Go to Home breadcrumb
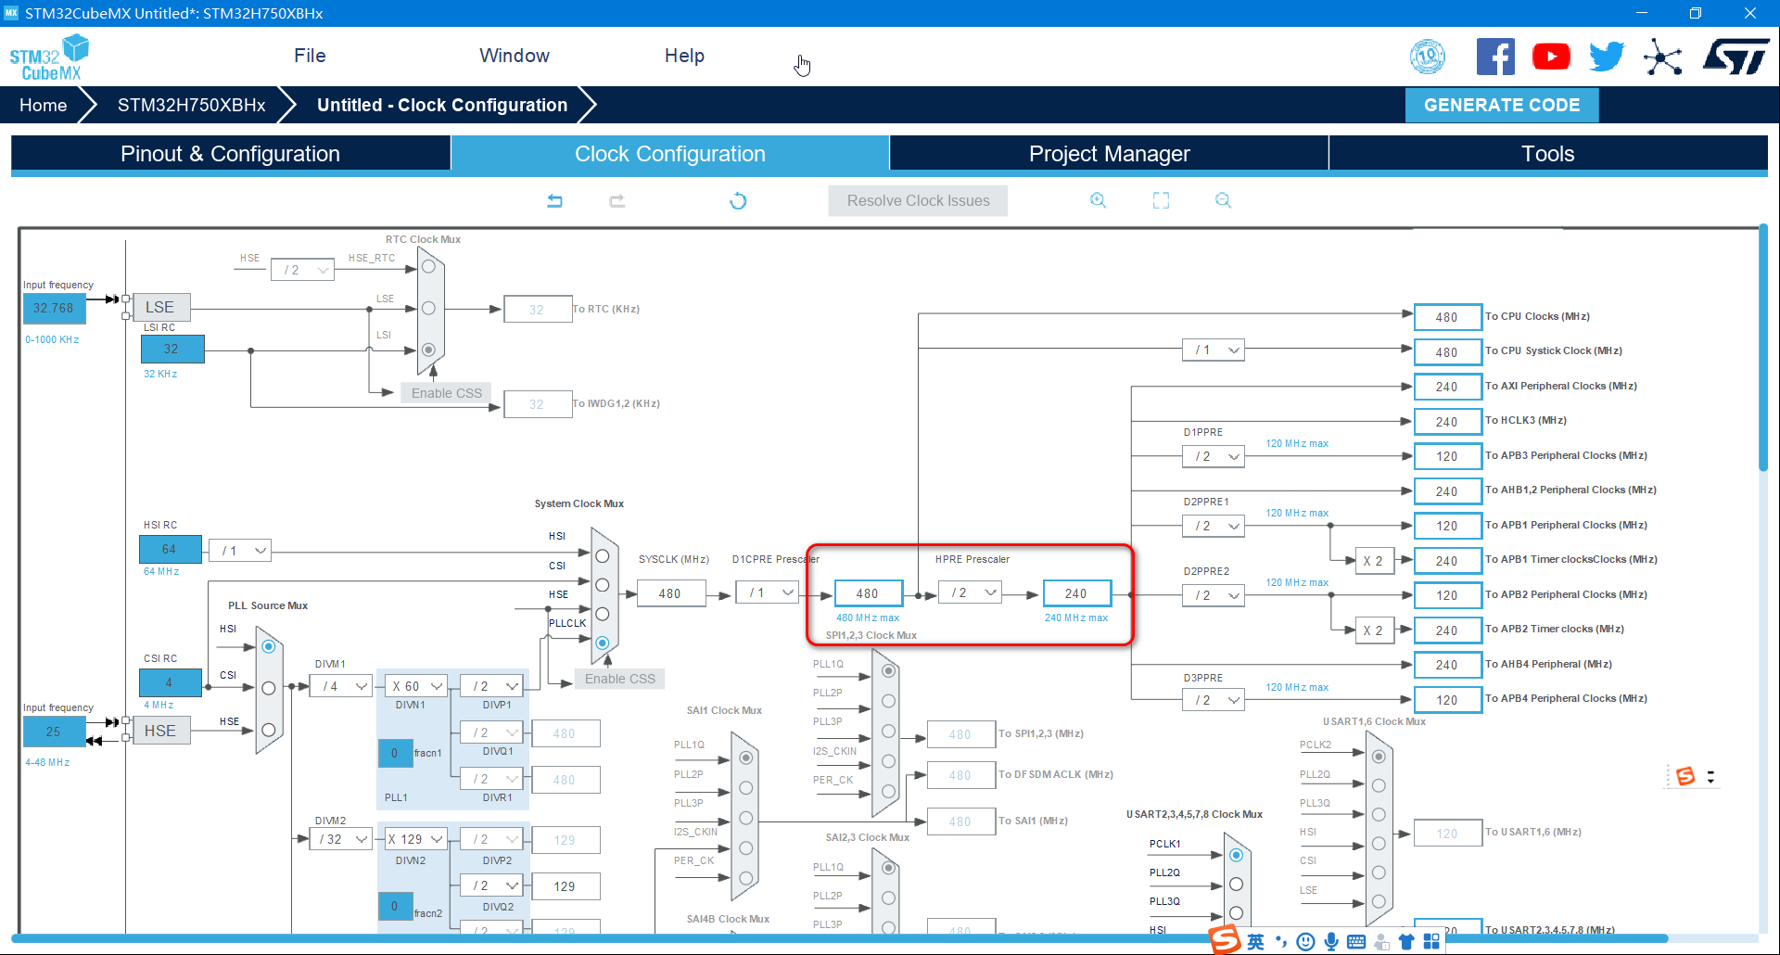This screenshot has height=955, width=1780. [x=43, y=105]
